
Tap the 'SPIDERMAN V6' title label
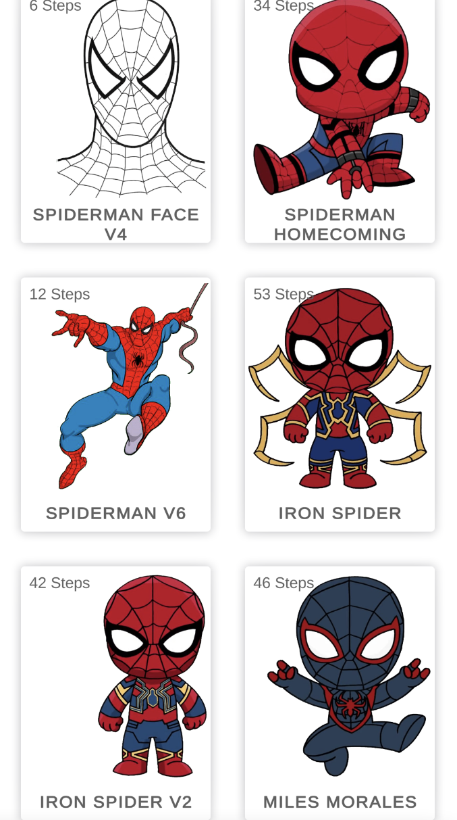point(116,513)
